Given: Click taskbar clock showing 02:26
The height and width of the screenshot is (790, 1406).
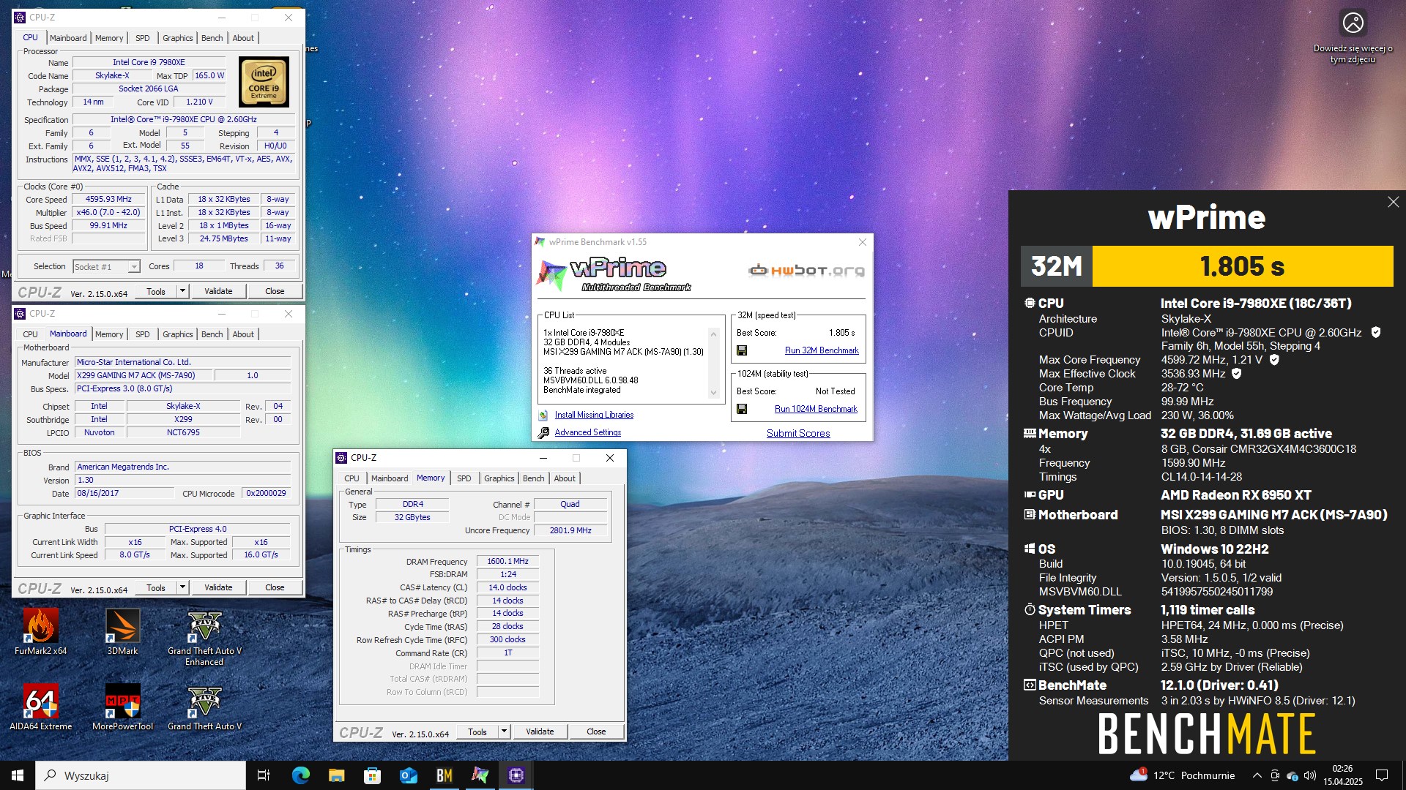Looking at the screenshot, I should (1342, 775).
